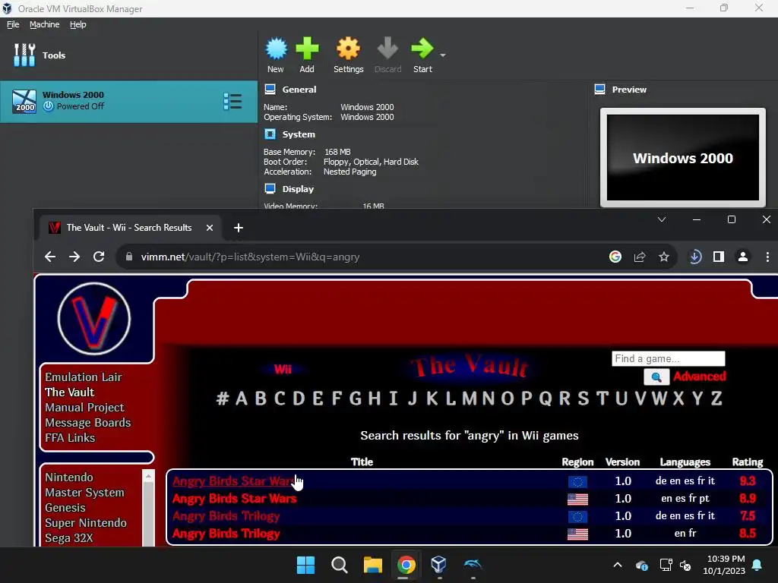This screenshot has height=583, width=778.
Task: Click the systems list scrollbar up arrow
Action: (148, 475)
